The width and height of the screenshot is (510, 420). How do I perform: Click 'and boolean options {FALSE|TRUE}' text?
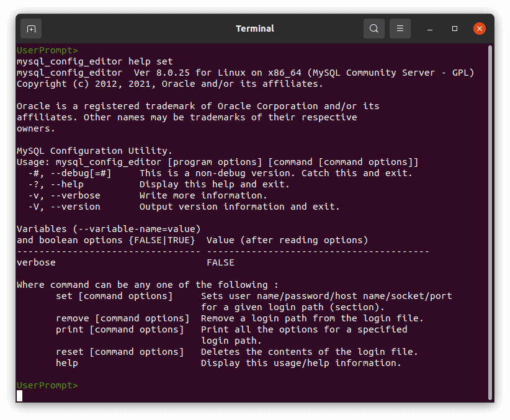(105, 240)
